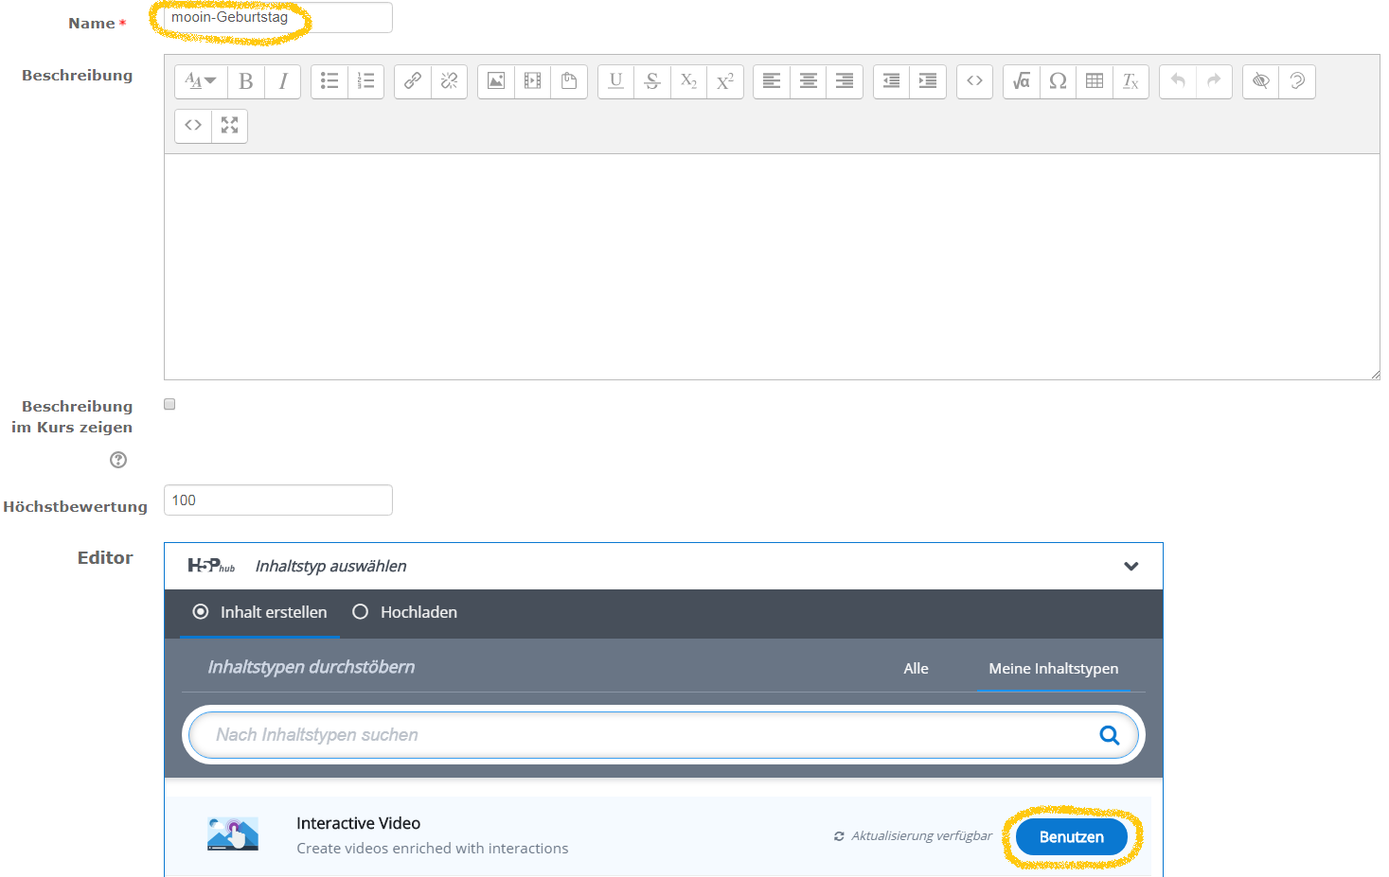The height and width of the screenshot is (877, 1389).
Task: Open help for "Beschreibung im Kurs zeigen"
Action: click(x=118, y=460)
